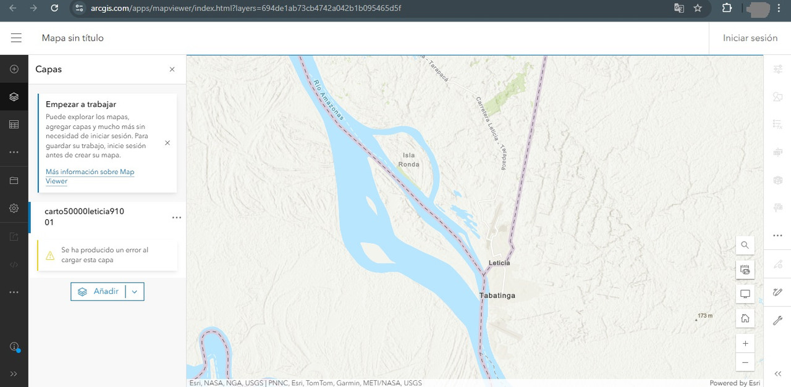Go back in the browser
Image resolution: width=791 pixels, height=387 pixels.
click(14, 8)
